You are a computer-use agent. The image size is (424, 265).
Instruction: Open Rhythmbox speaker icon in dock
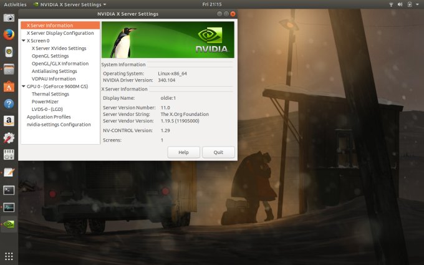click(x=9, y=52)
